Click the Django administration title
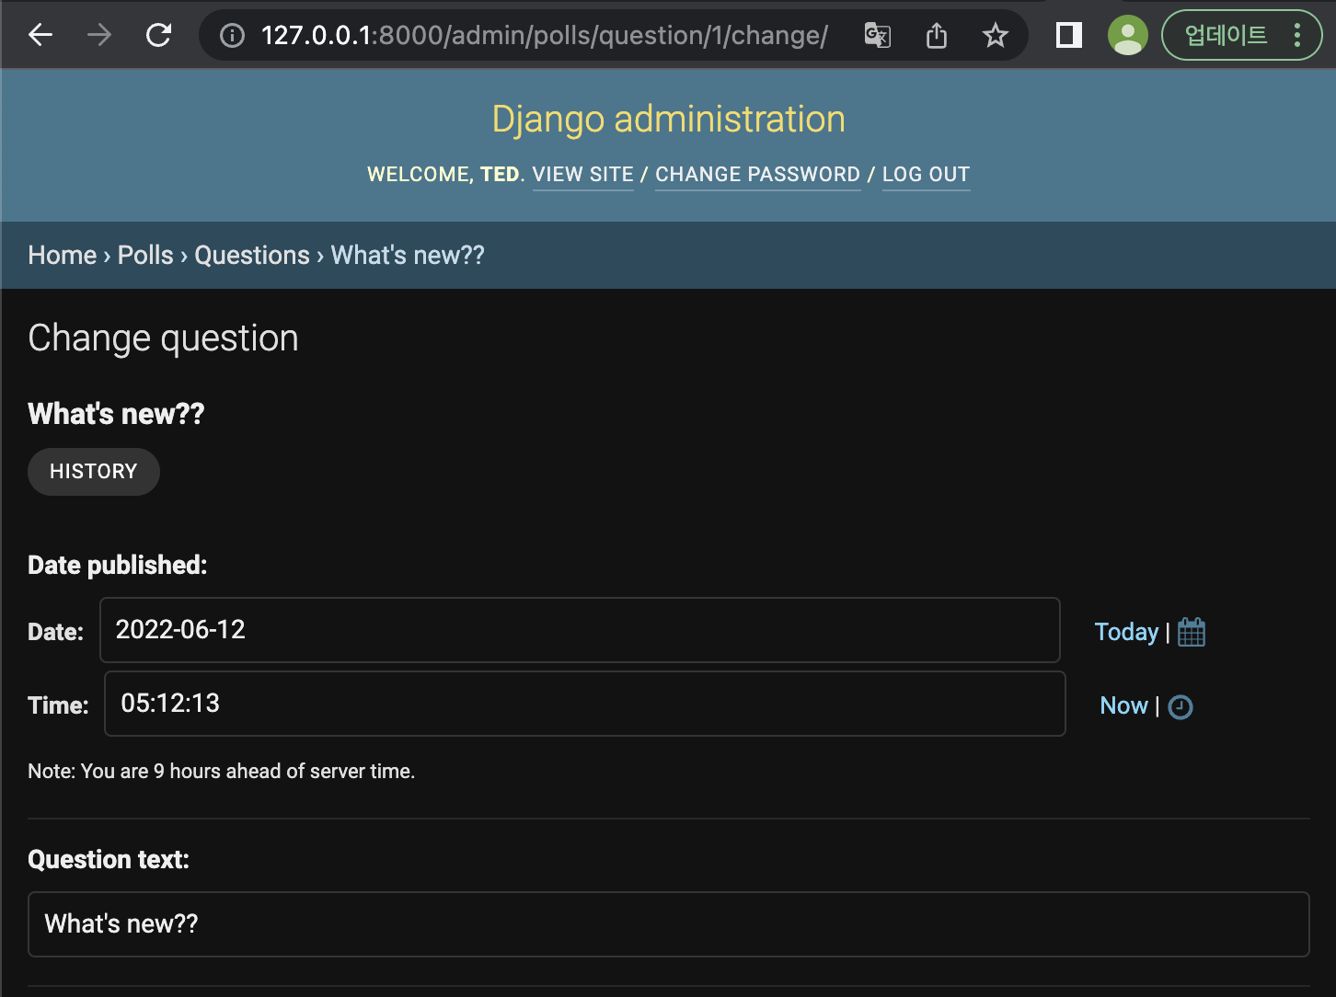 [x=669, y=119]
